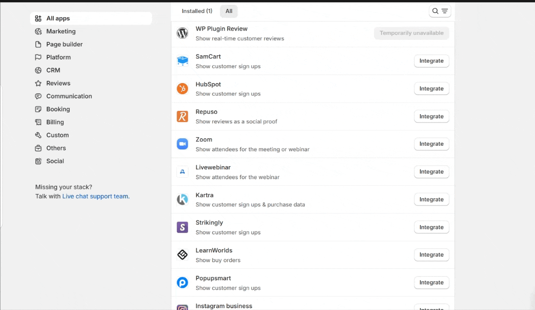The image size is (535, 310).
Task: Select Page builder in the sidebar
Action: coord(64,45)
